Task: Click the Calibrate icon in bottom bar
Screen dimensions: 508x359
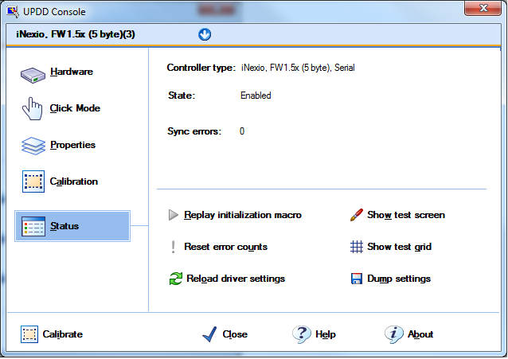Action: click(29, 334)
